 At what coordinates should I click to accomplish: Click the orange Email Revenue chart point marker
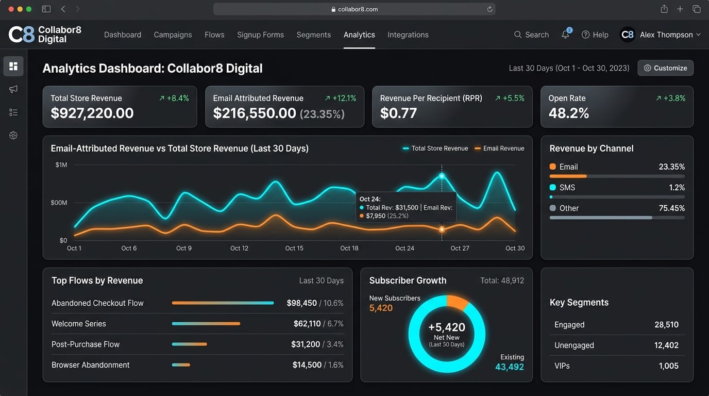[x=442, y=229]
